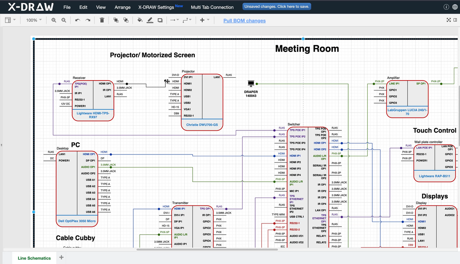Delete the selection with the trash icon
The width and height of the screenshot is (460, 264).
pos(102,20)
